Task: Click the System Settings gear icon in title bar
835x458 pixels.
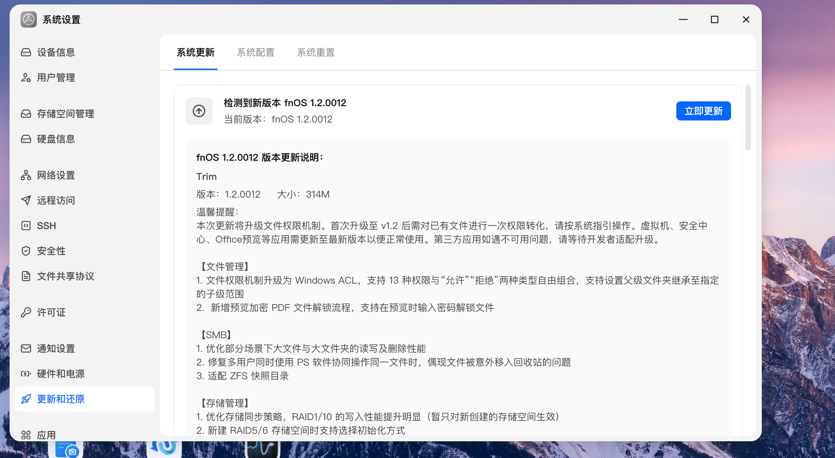Action: pyautogui.click(x=29, y=19)
